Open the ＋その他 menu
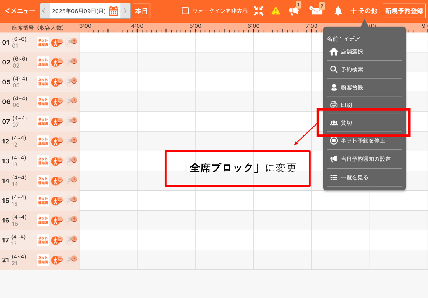Screen dimensions: 428x298 (363, 11)
